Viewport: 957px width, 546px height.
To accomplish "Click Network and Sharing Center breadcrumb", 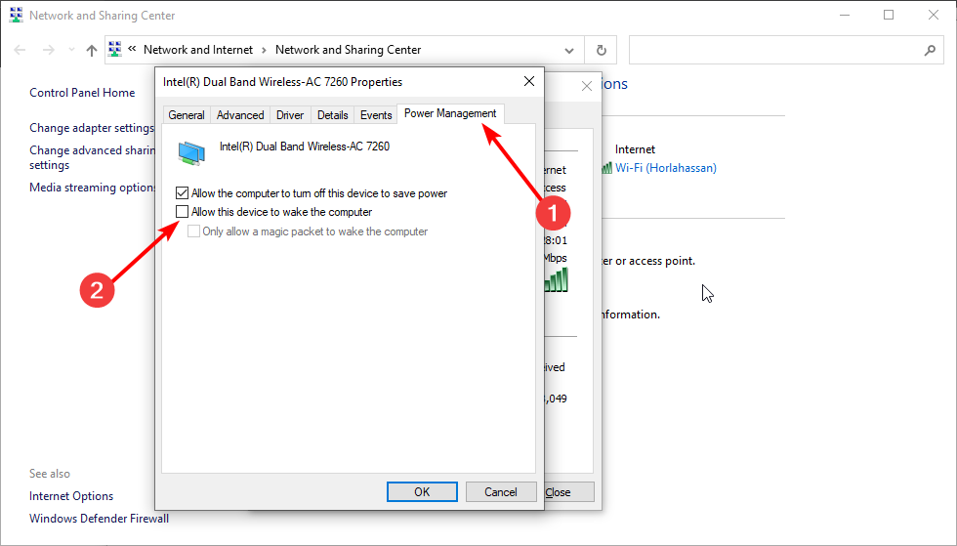I will coord(348,50).
